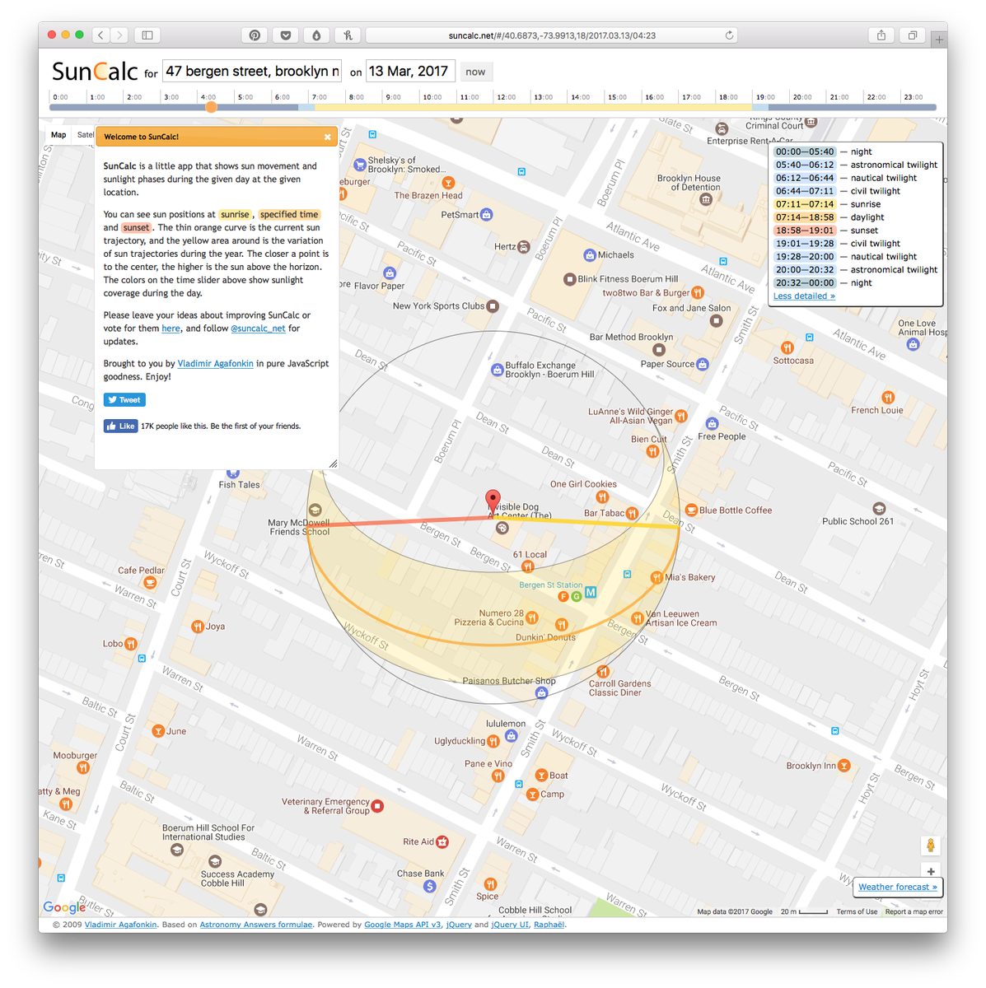Open the @suncalc_net link
This screenshot has height=988, width=986.
(x=258, y=329)
